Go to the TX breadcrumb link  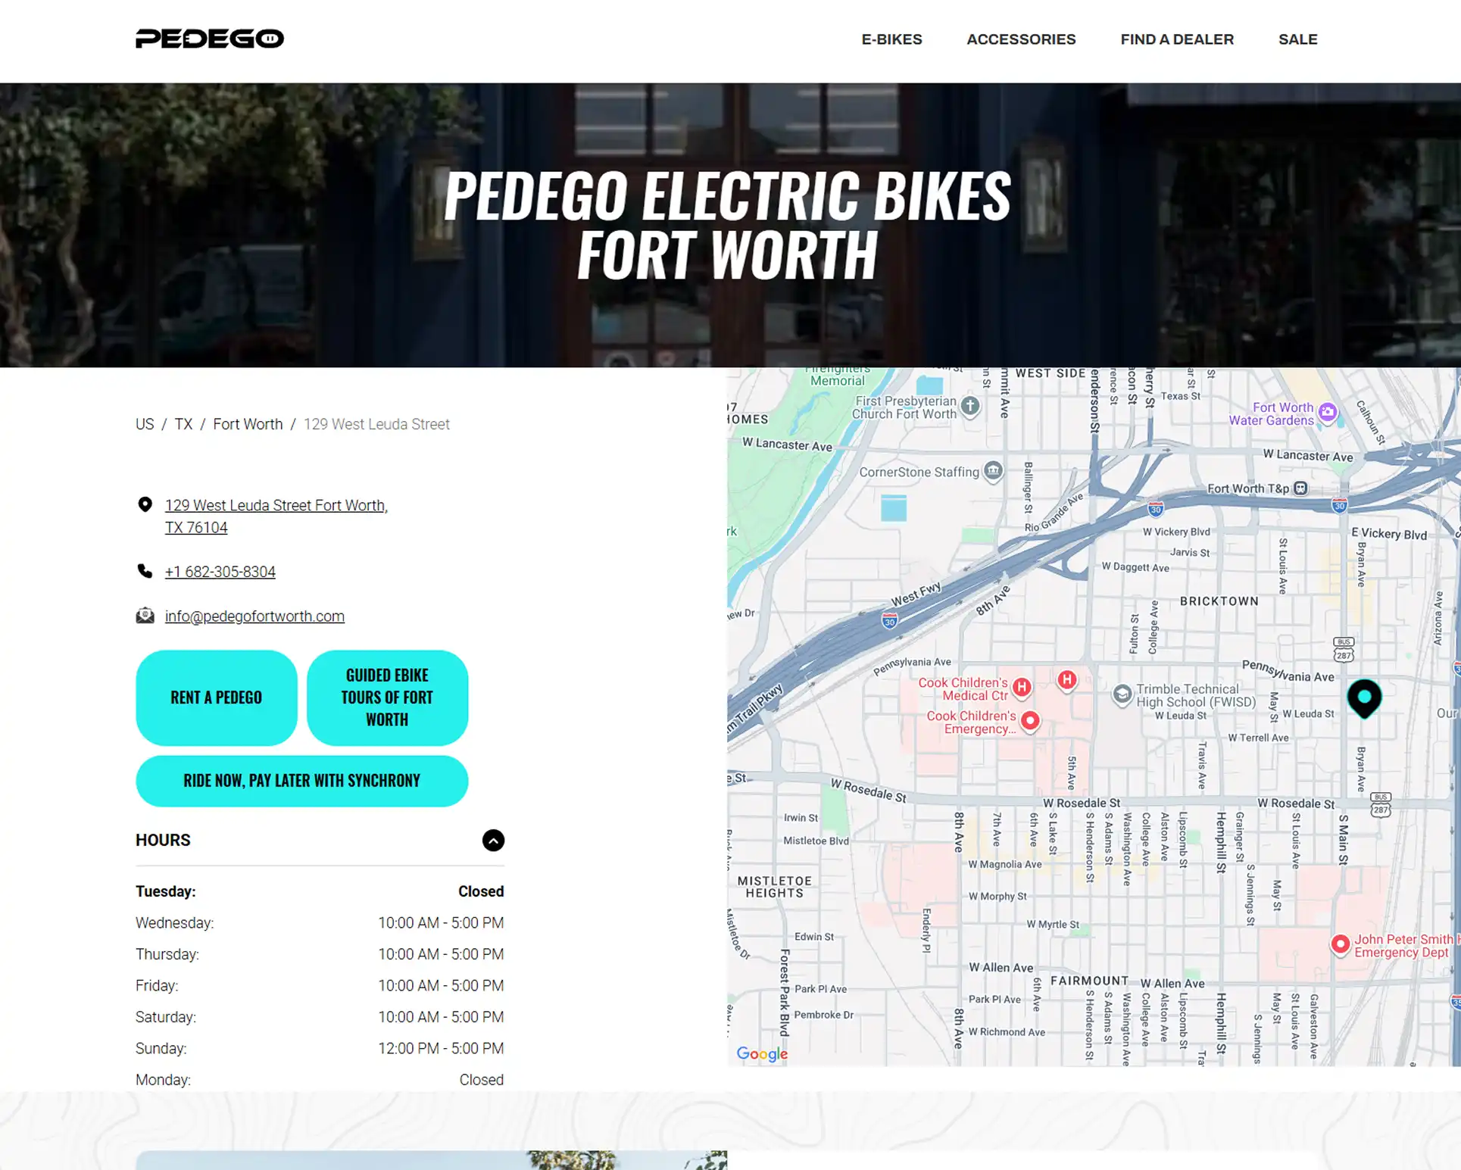[x=183, y=424]
